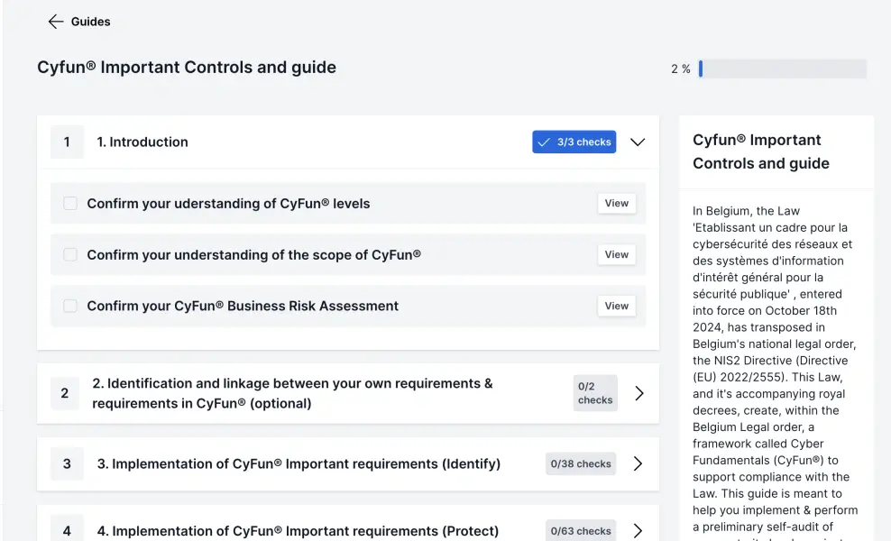891x541 pixels.
Task: Tick the scope of CyFun checkbox
Action: pyautogui.click(x=70, y=255)
